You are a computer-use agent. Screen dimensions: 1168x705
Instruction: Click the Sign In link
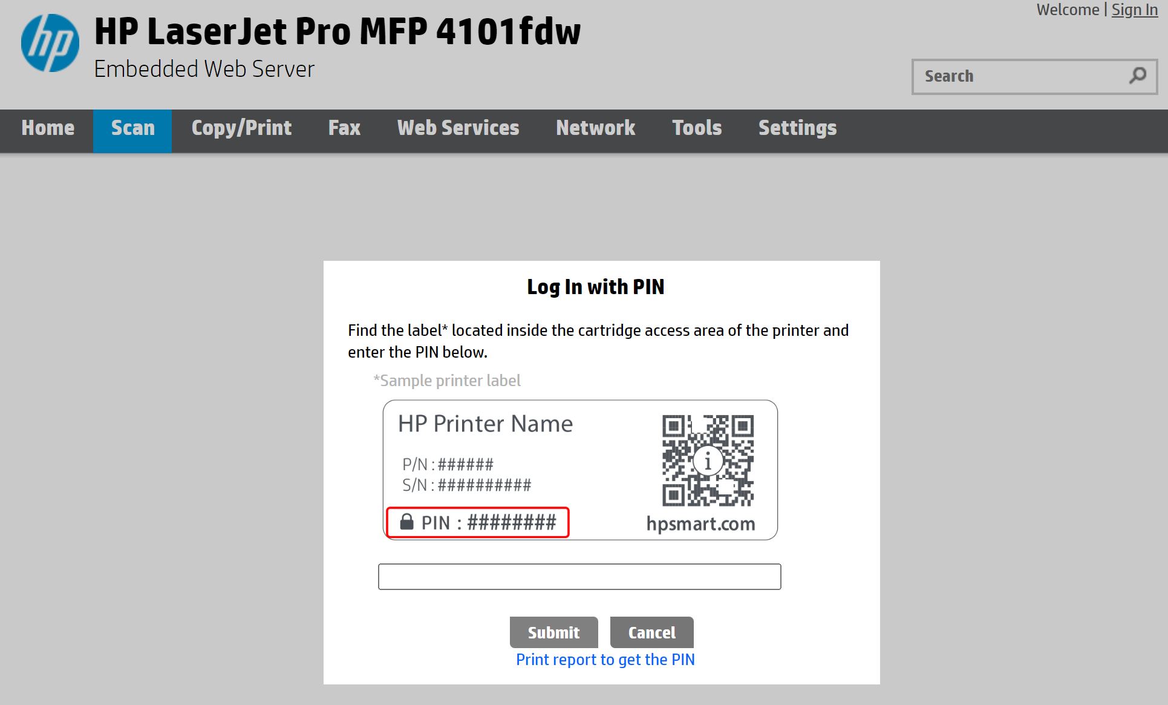[1134, 9]
